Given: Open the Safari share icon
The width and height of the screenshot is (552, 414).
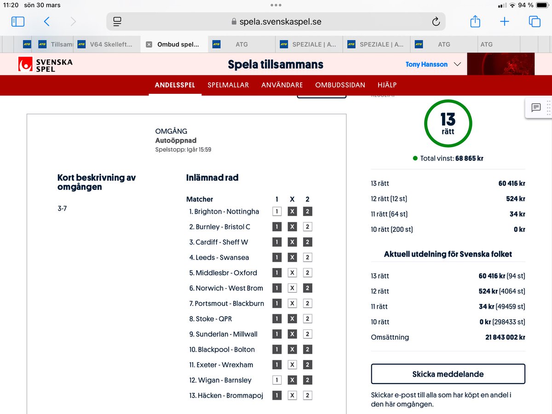Looking at the screenshot, I should 475,21.
